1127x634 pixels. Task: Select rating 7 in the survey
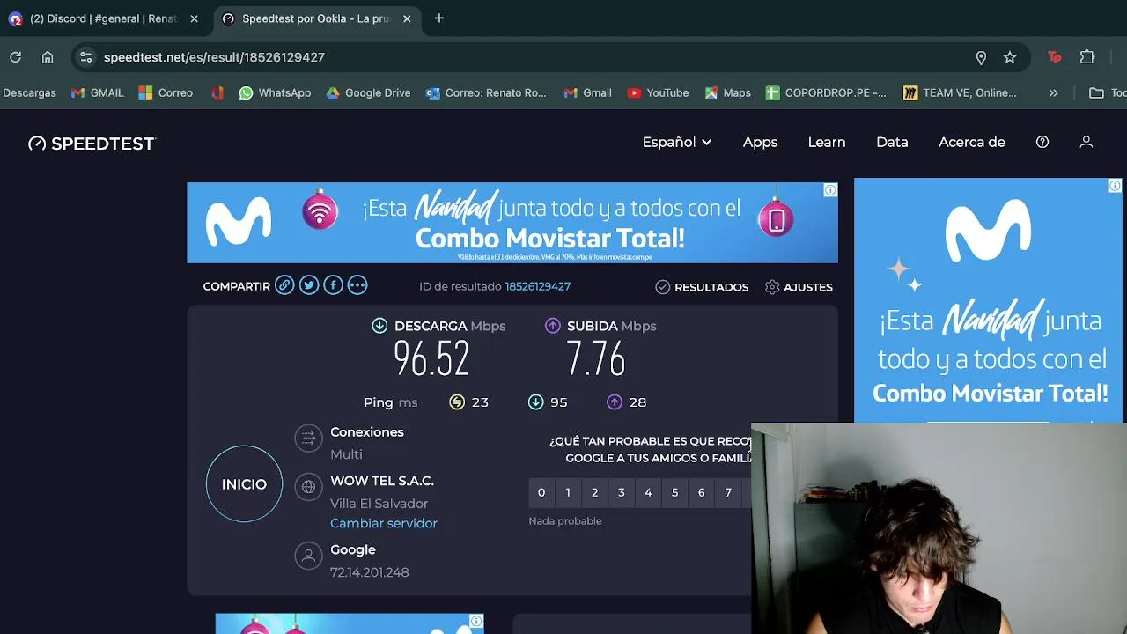(728, 492)
